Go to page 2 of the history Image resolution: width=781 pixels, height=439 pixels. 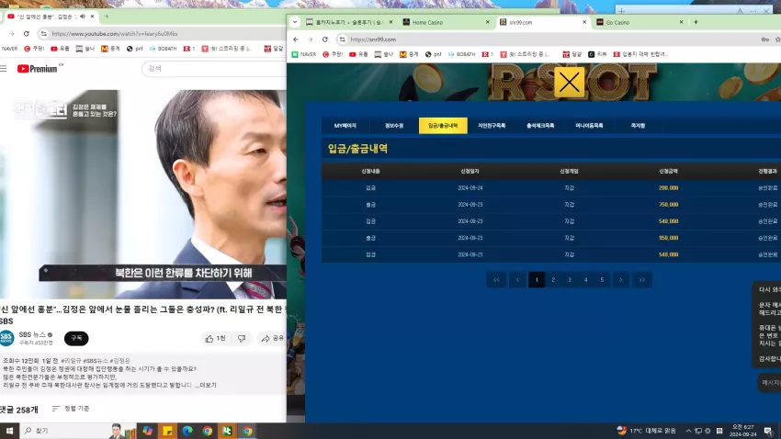[553, 280]
